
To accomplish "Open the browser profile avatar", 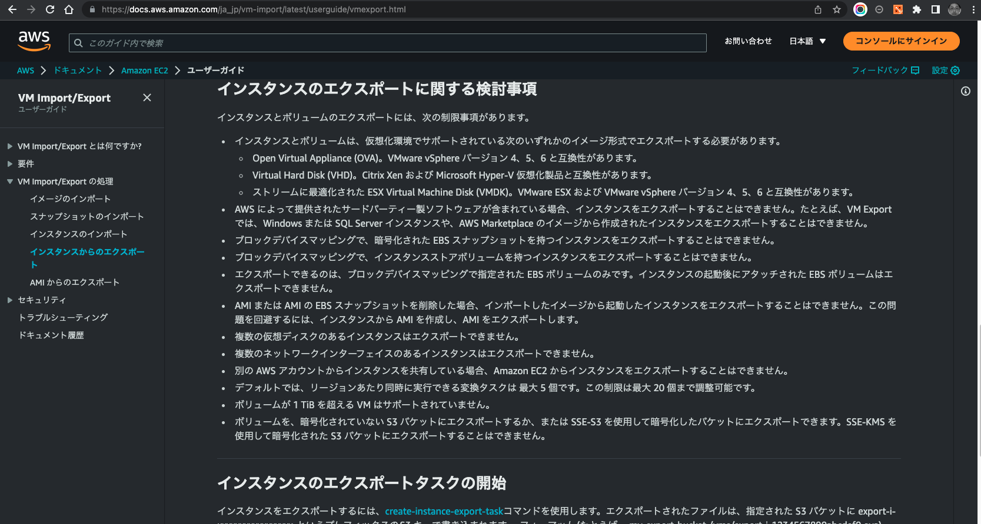I will pos(955,9).
